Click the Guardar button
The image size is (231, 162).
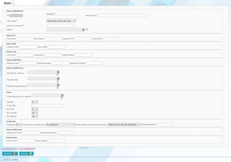(x=27, y=154)
